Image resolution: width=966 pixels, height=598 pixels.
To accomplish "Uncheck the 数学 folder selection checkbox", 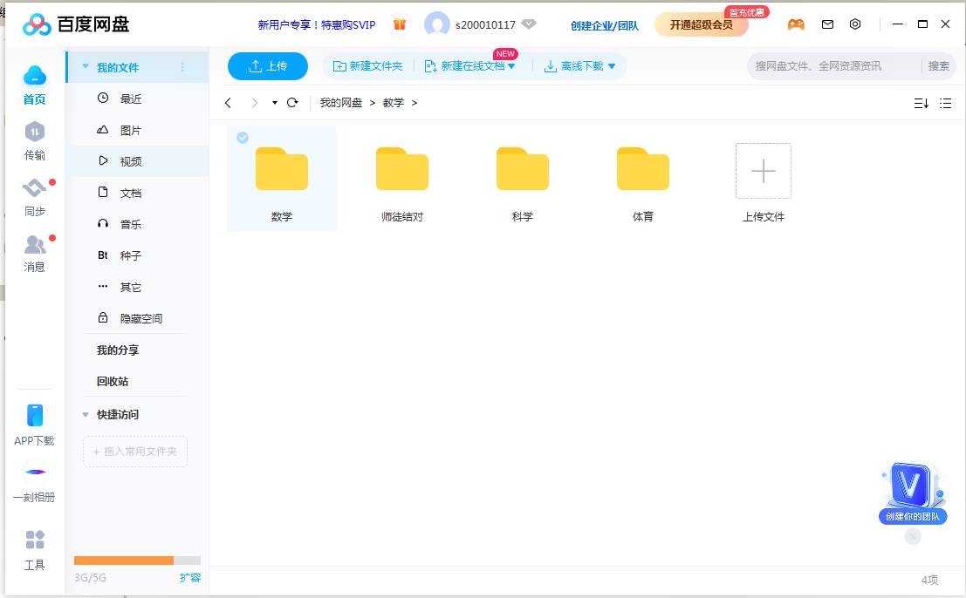I will 243,138.
